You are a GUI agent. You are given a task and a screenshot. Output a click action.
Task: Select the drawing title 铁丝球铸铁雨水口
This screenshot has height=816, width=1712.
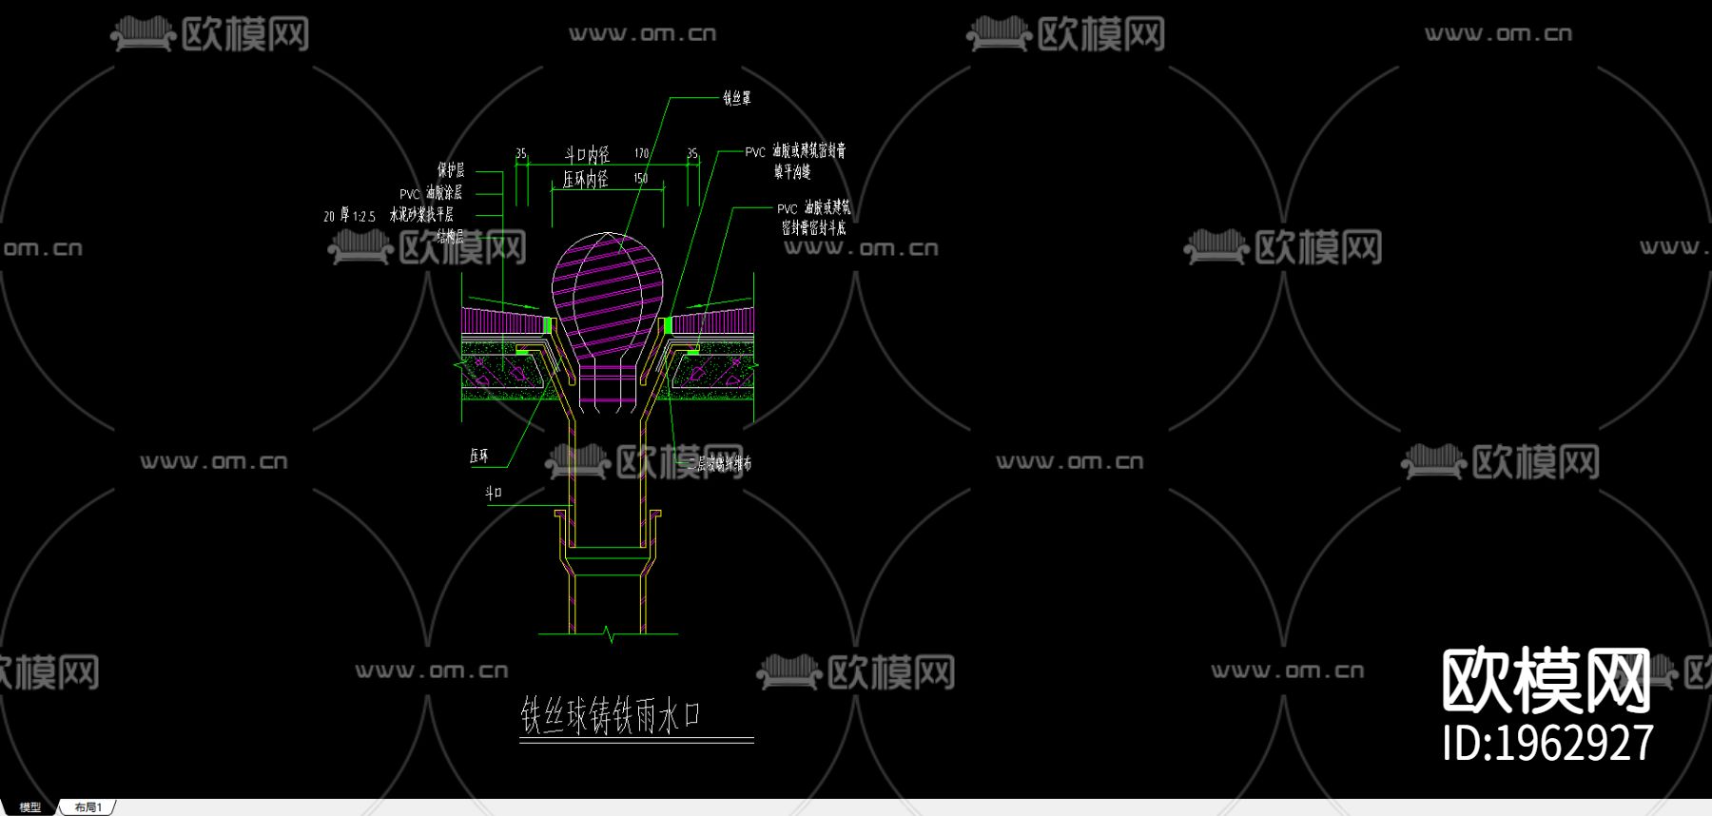click(611, 715)
